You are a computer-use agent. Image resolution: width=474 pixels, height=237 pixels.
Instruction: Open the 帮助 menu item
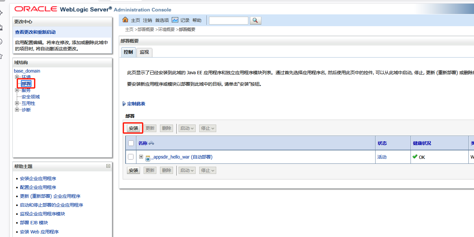[197, 20]
